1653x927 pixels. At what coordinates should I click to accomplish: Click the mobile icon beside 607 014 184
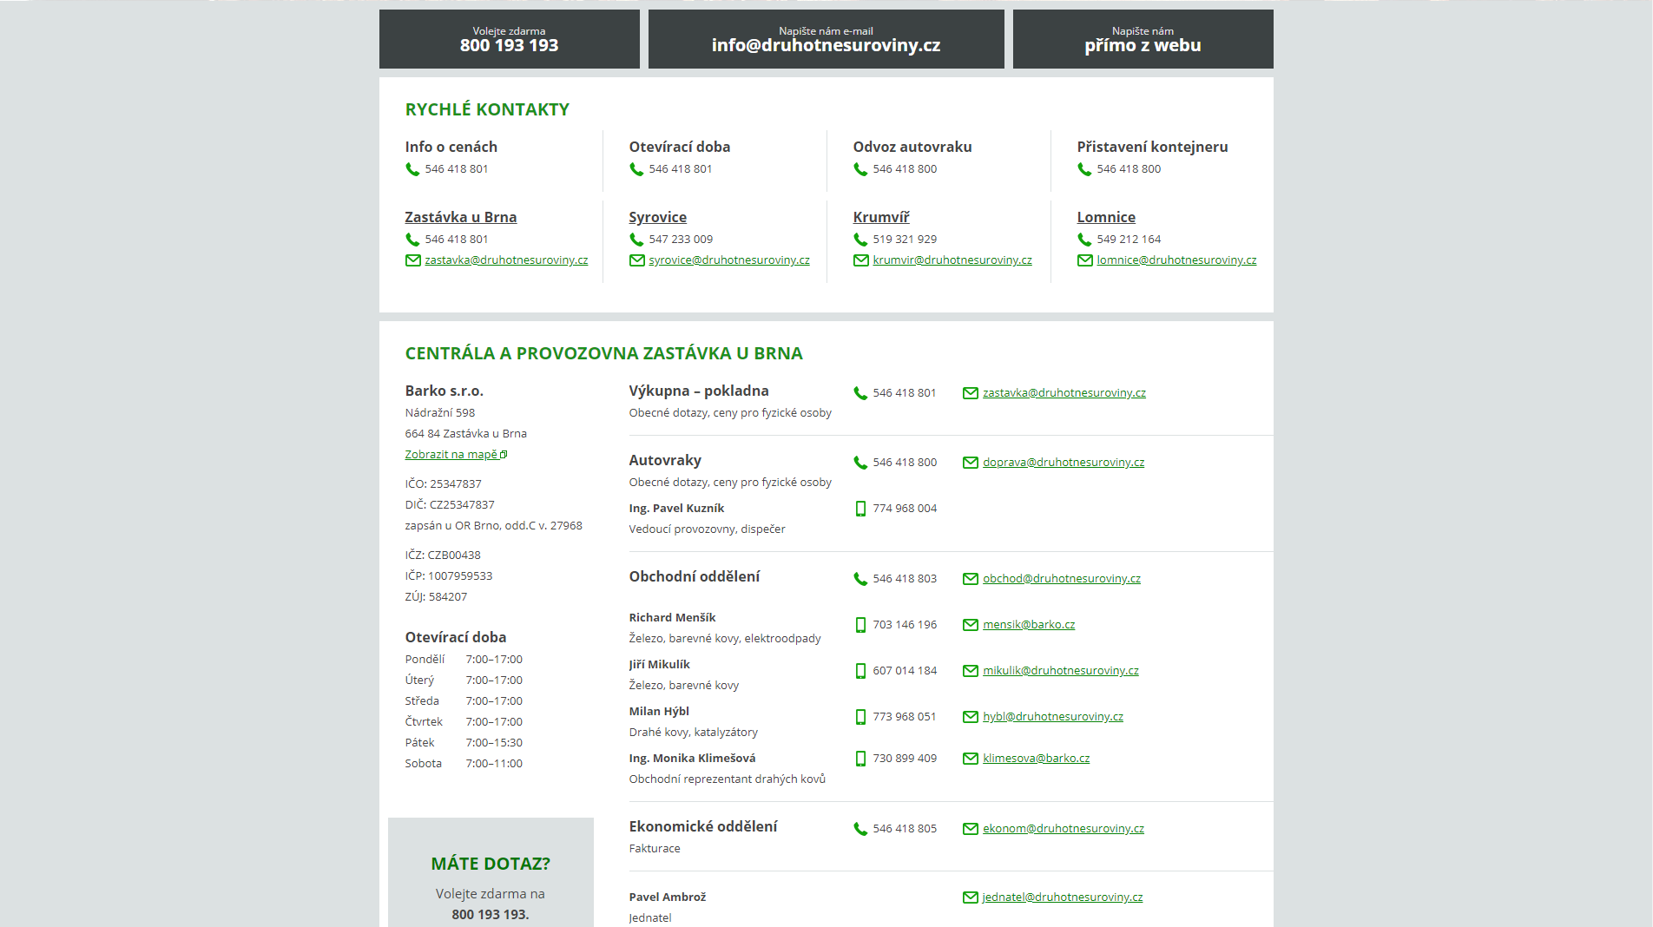click(x=860, y=671)
